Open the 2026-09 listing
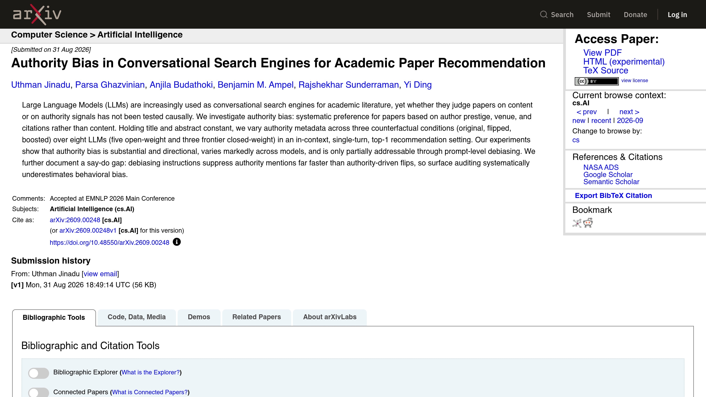The height and width of the screenshot is (397, 706). [x=630, y=120]
